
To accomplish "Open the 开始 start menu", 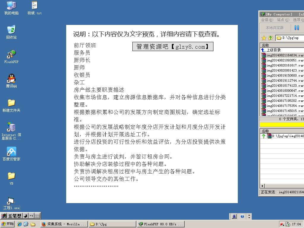I will click(7, 224).
